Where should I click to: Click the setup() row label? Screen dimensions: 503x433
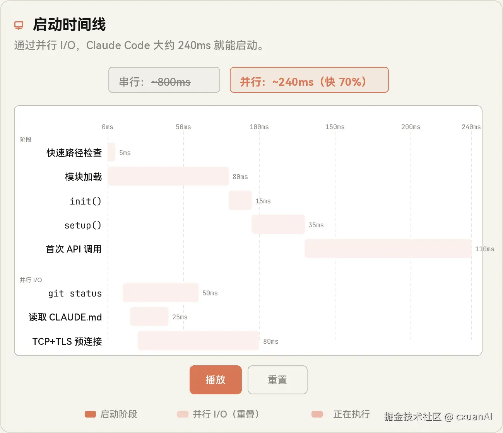coord(83,225)
